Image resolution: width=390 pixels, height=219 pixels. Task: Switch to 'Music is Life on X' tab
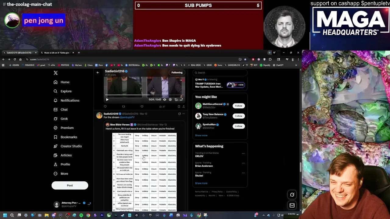pos(57,53)
